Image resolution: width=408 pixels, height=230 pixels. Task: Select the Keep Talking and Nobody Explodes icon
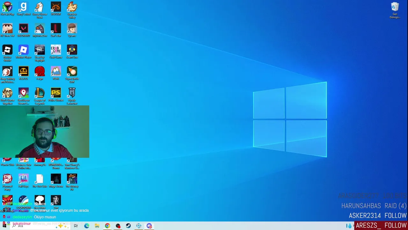[x=7, y=75]
